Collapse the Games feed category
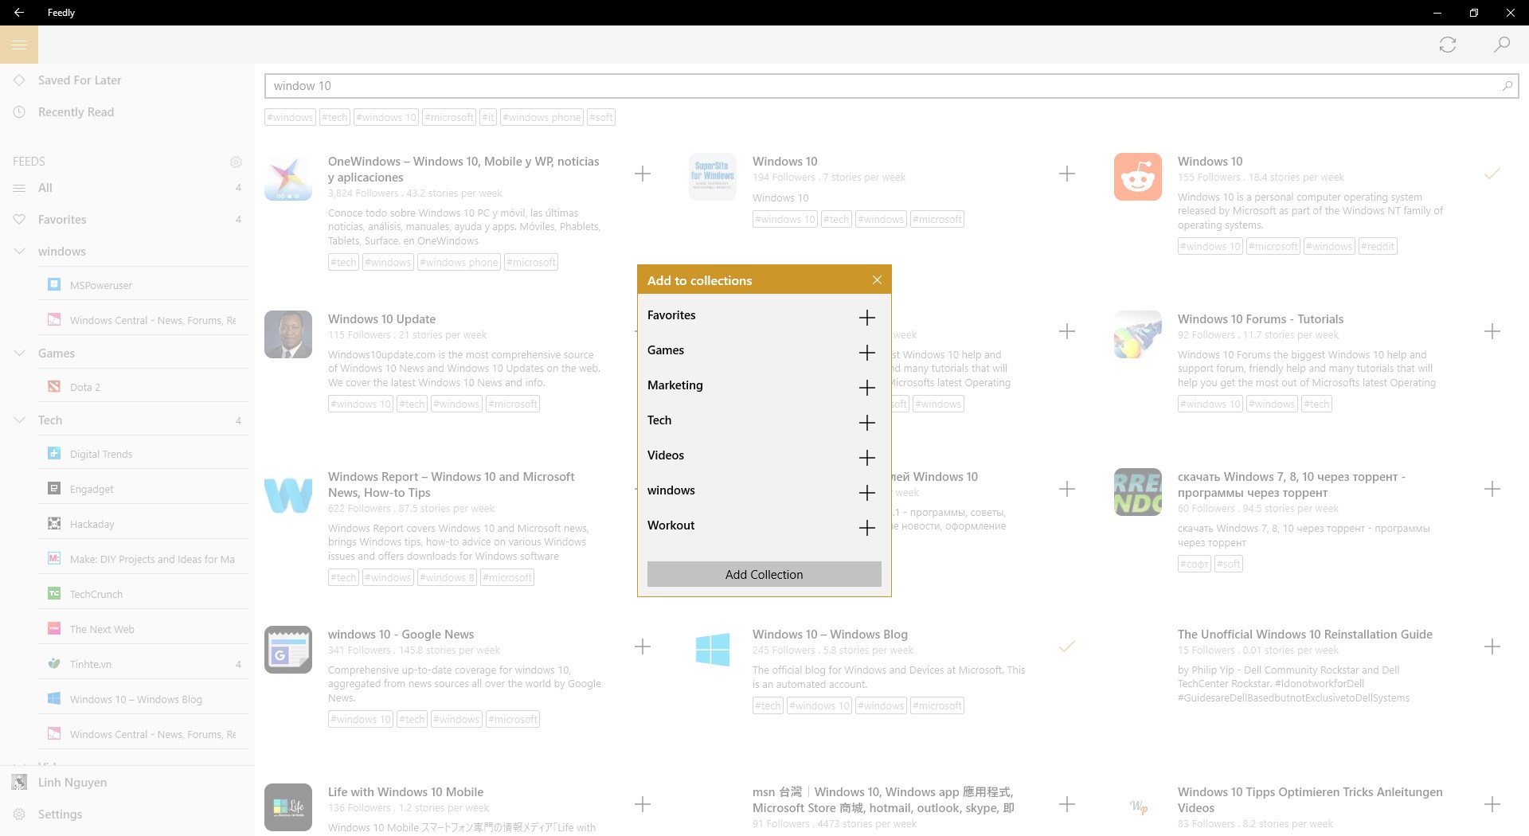 (x=19, y=353)
